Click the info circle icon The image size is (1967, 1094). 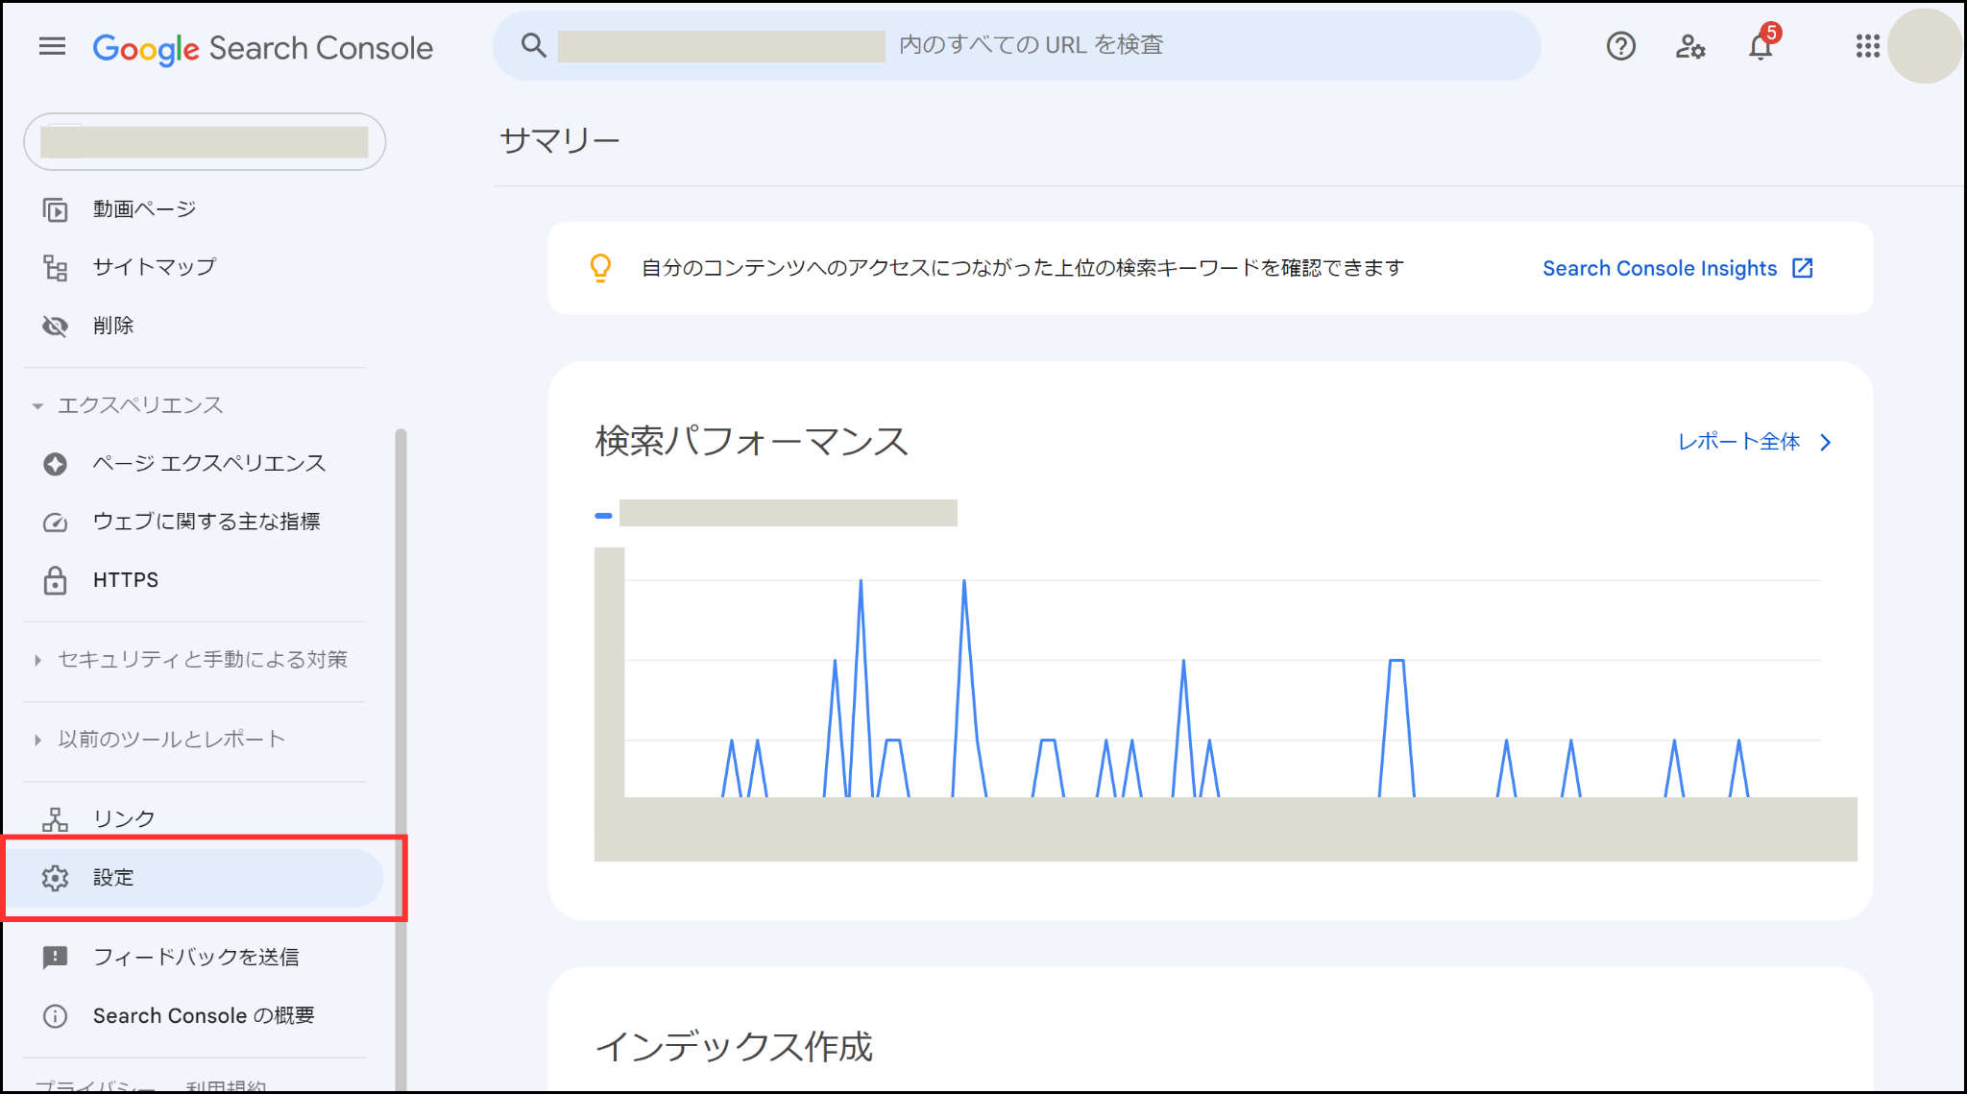(56, 1016)
